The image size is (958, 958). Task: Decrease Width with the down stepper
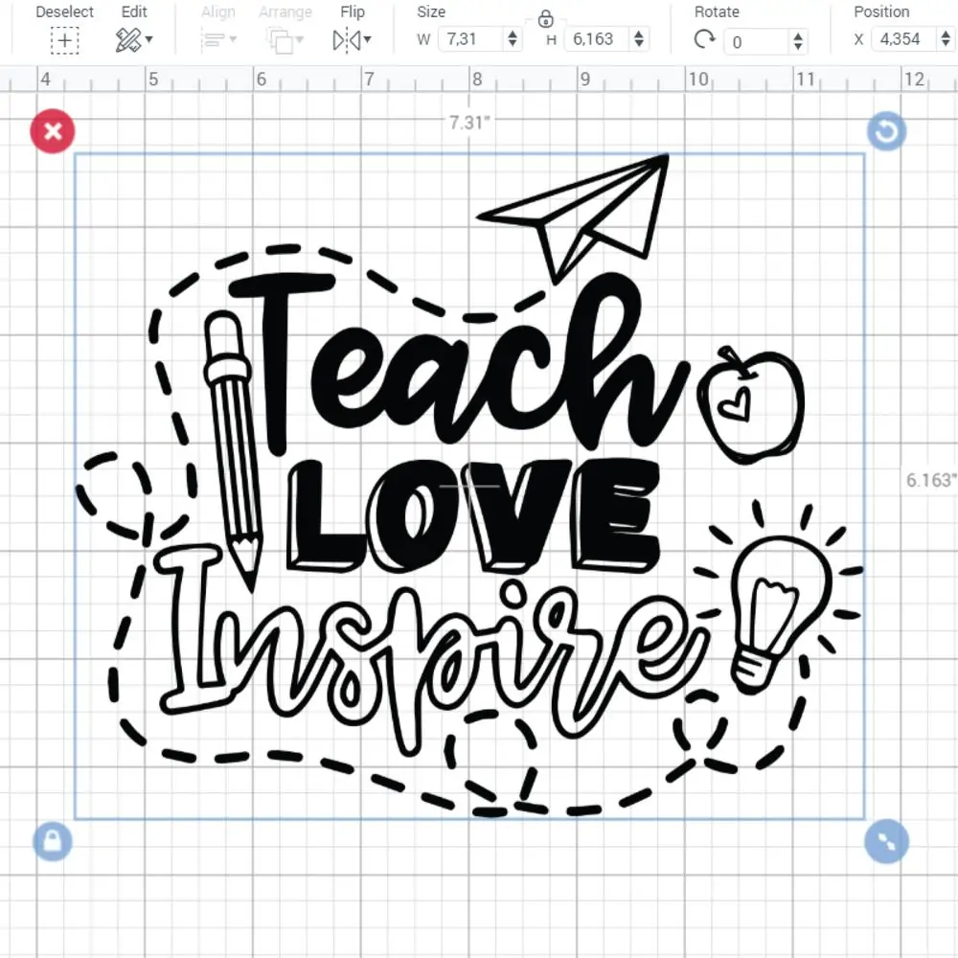tap(513, 45)
